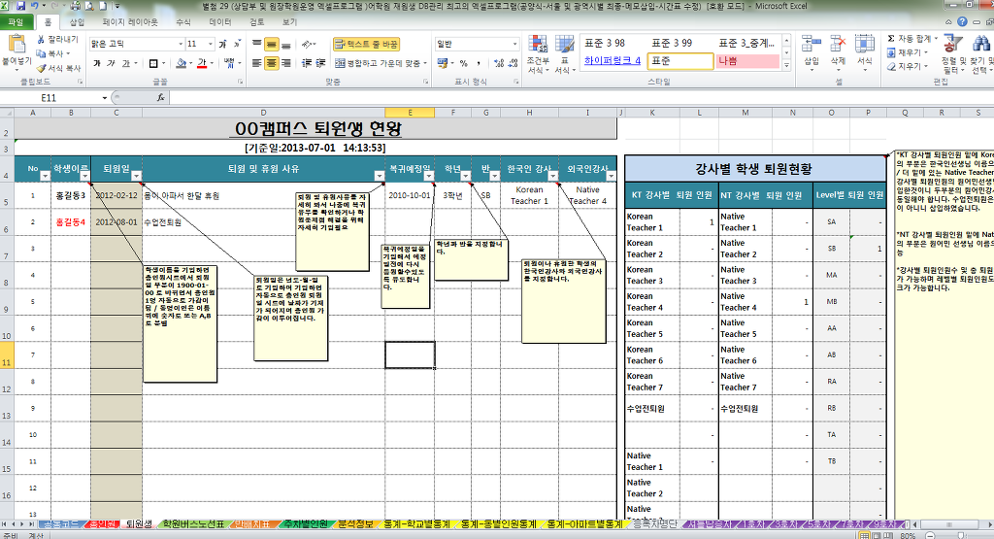Click the print preview icon
The height and width of the screenshot is (539, 994).
click(88, 6)
